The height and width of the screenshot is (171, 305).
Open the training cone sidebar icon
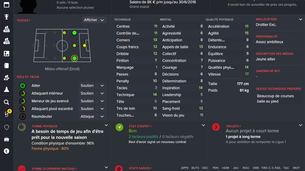(x=7, y=89)
